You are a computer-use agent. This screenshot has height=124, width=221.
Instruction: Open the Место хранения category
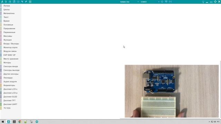click(11, 59)
